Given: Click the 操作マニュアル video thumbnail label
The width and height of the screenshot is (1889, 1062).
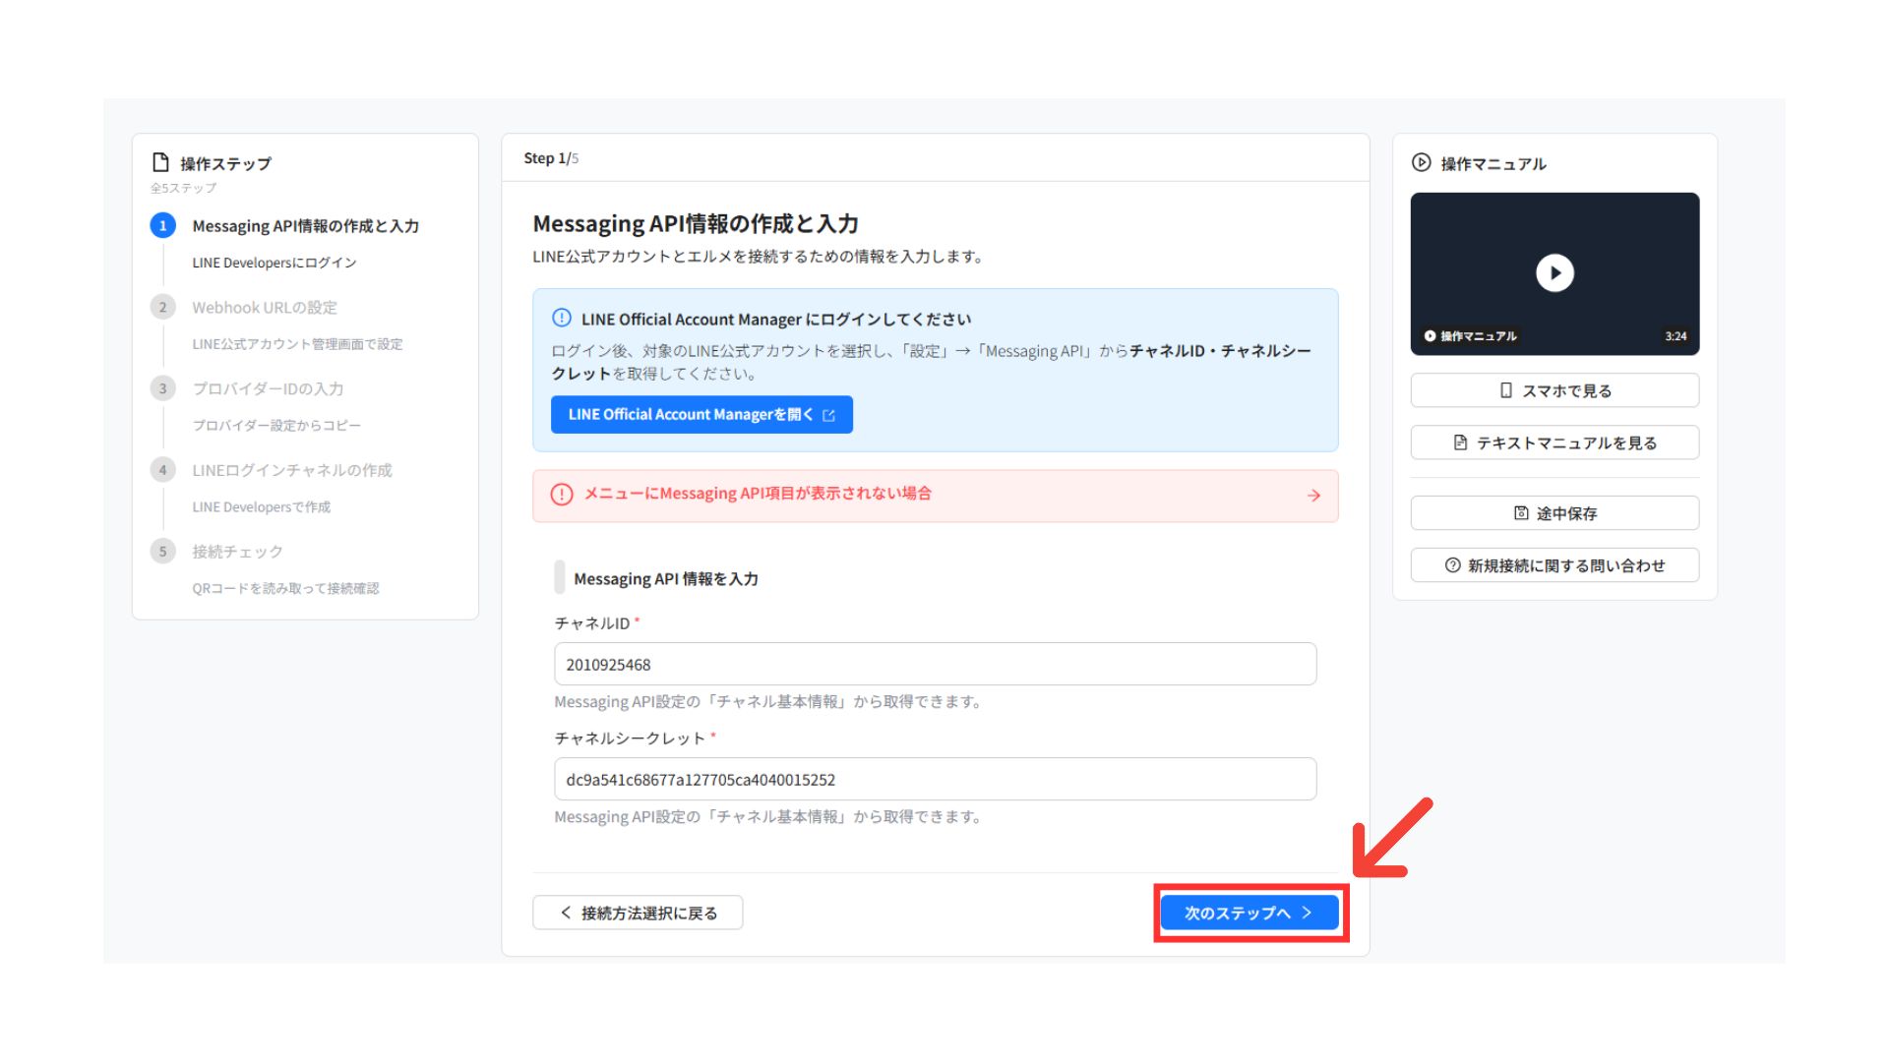Looking at the screenshot, I should click(x=1471, y=336).
